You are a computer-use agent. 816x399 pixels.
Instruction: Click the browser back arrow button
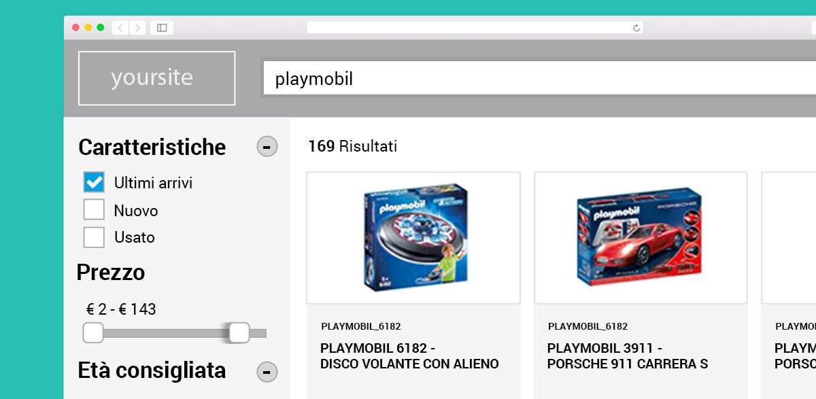(120, 28)
